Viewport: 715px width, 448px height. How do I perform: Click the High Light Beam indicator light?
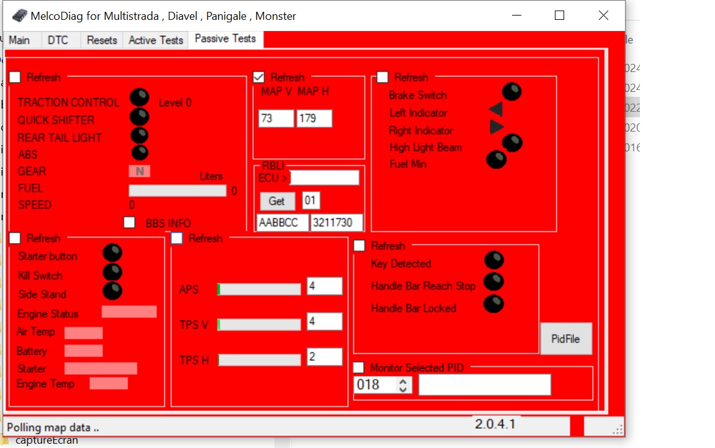point(513,143)
